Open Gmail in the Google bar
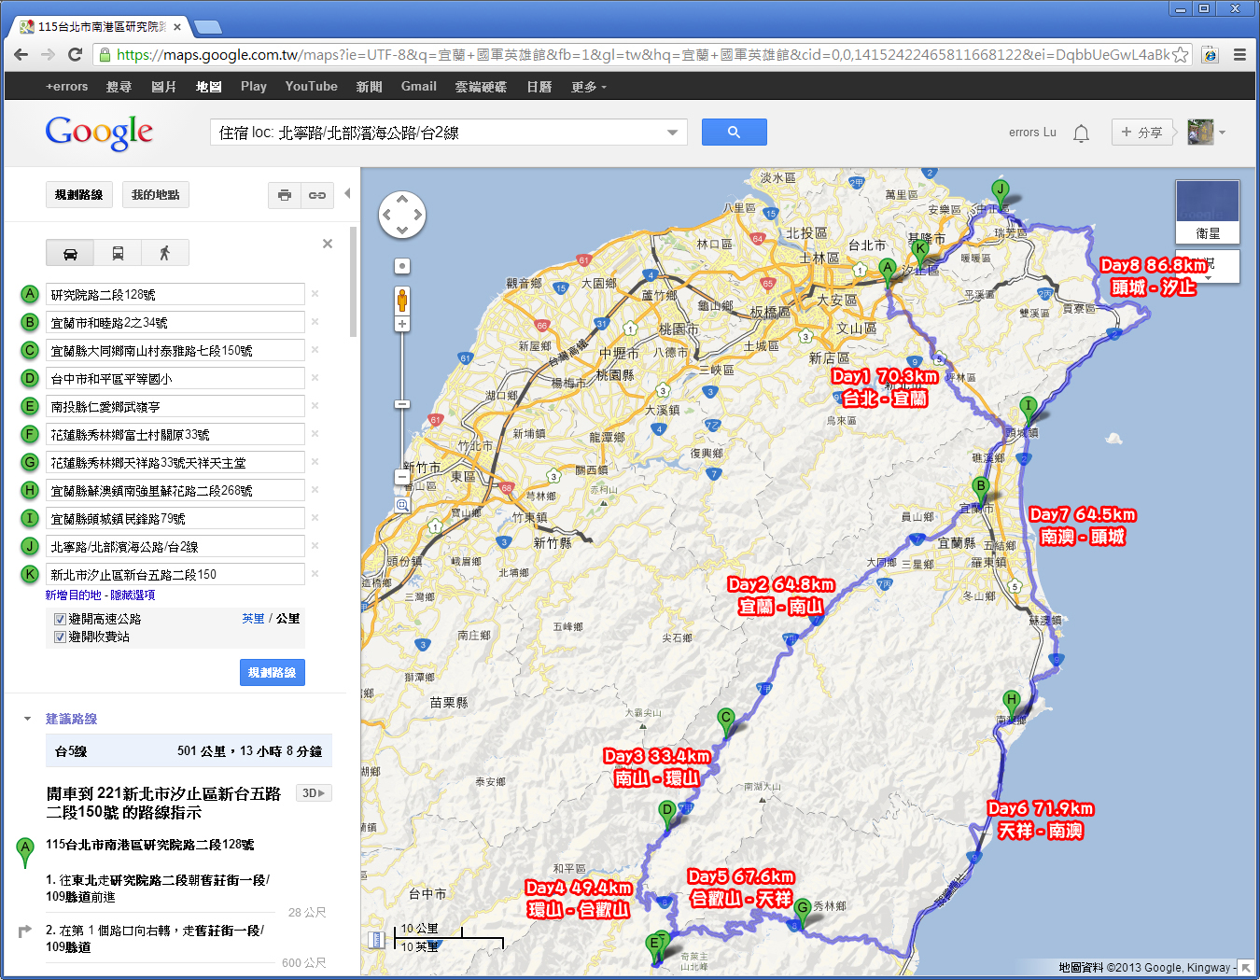Viewport: 1260px width, 980px height. pyautogui.click(x=419, y=87)
